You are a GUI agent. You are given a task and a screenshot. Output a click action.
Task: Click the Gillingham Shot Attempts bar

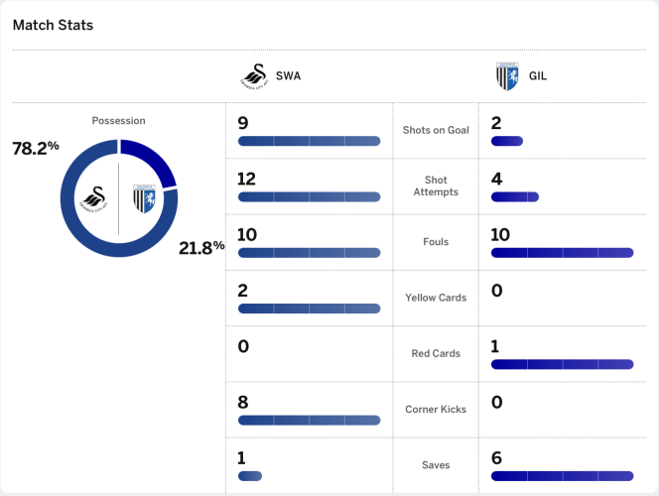[x=514, y=197]
